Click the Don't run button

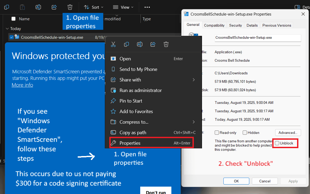coord(156,191)
